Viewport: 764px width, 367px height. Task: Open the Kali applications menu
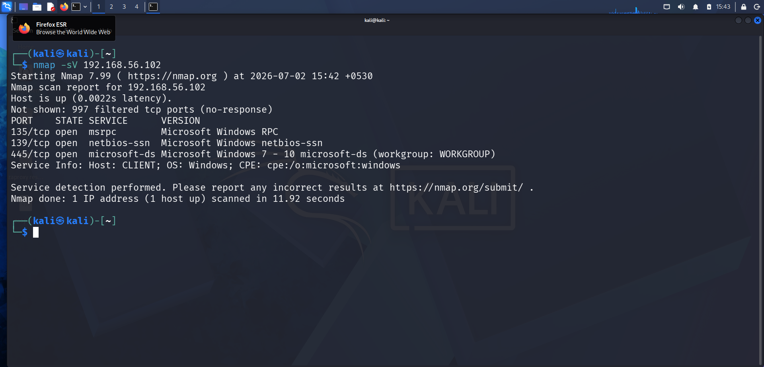pos(7,6)
